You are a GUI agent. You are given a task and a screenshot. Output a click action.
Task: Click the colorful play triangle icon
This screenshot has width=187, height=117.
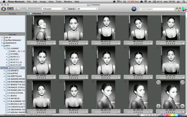coord(184,9)
